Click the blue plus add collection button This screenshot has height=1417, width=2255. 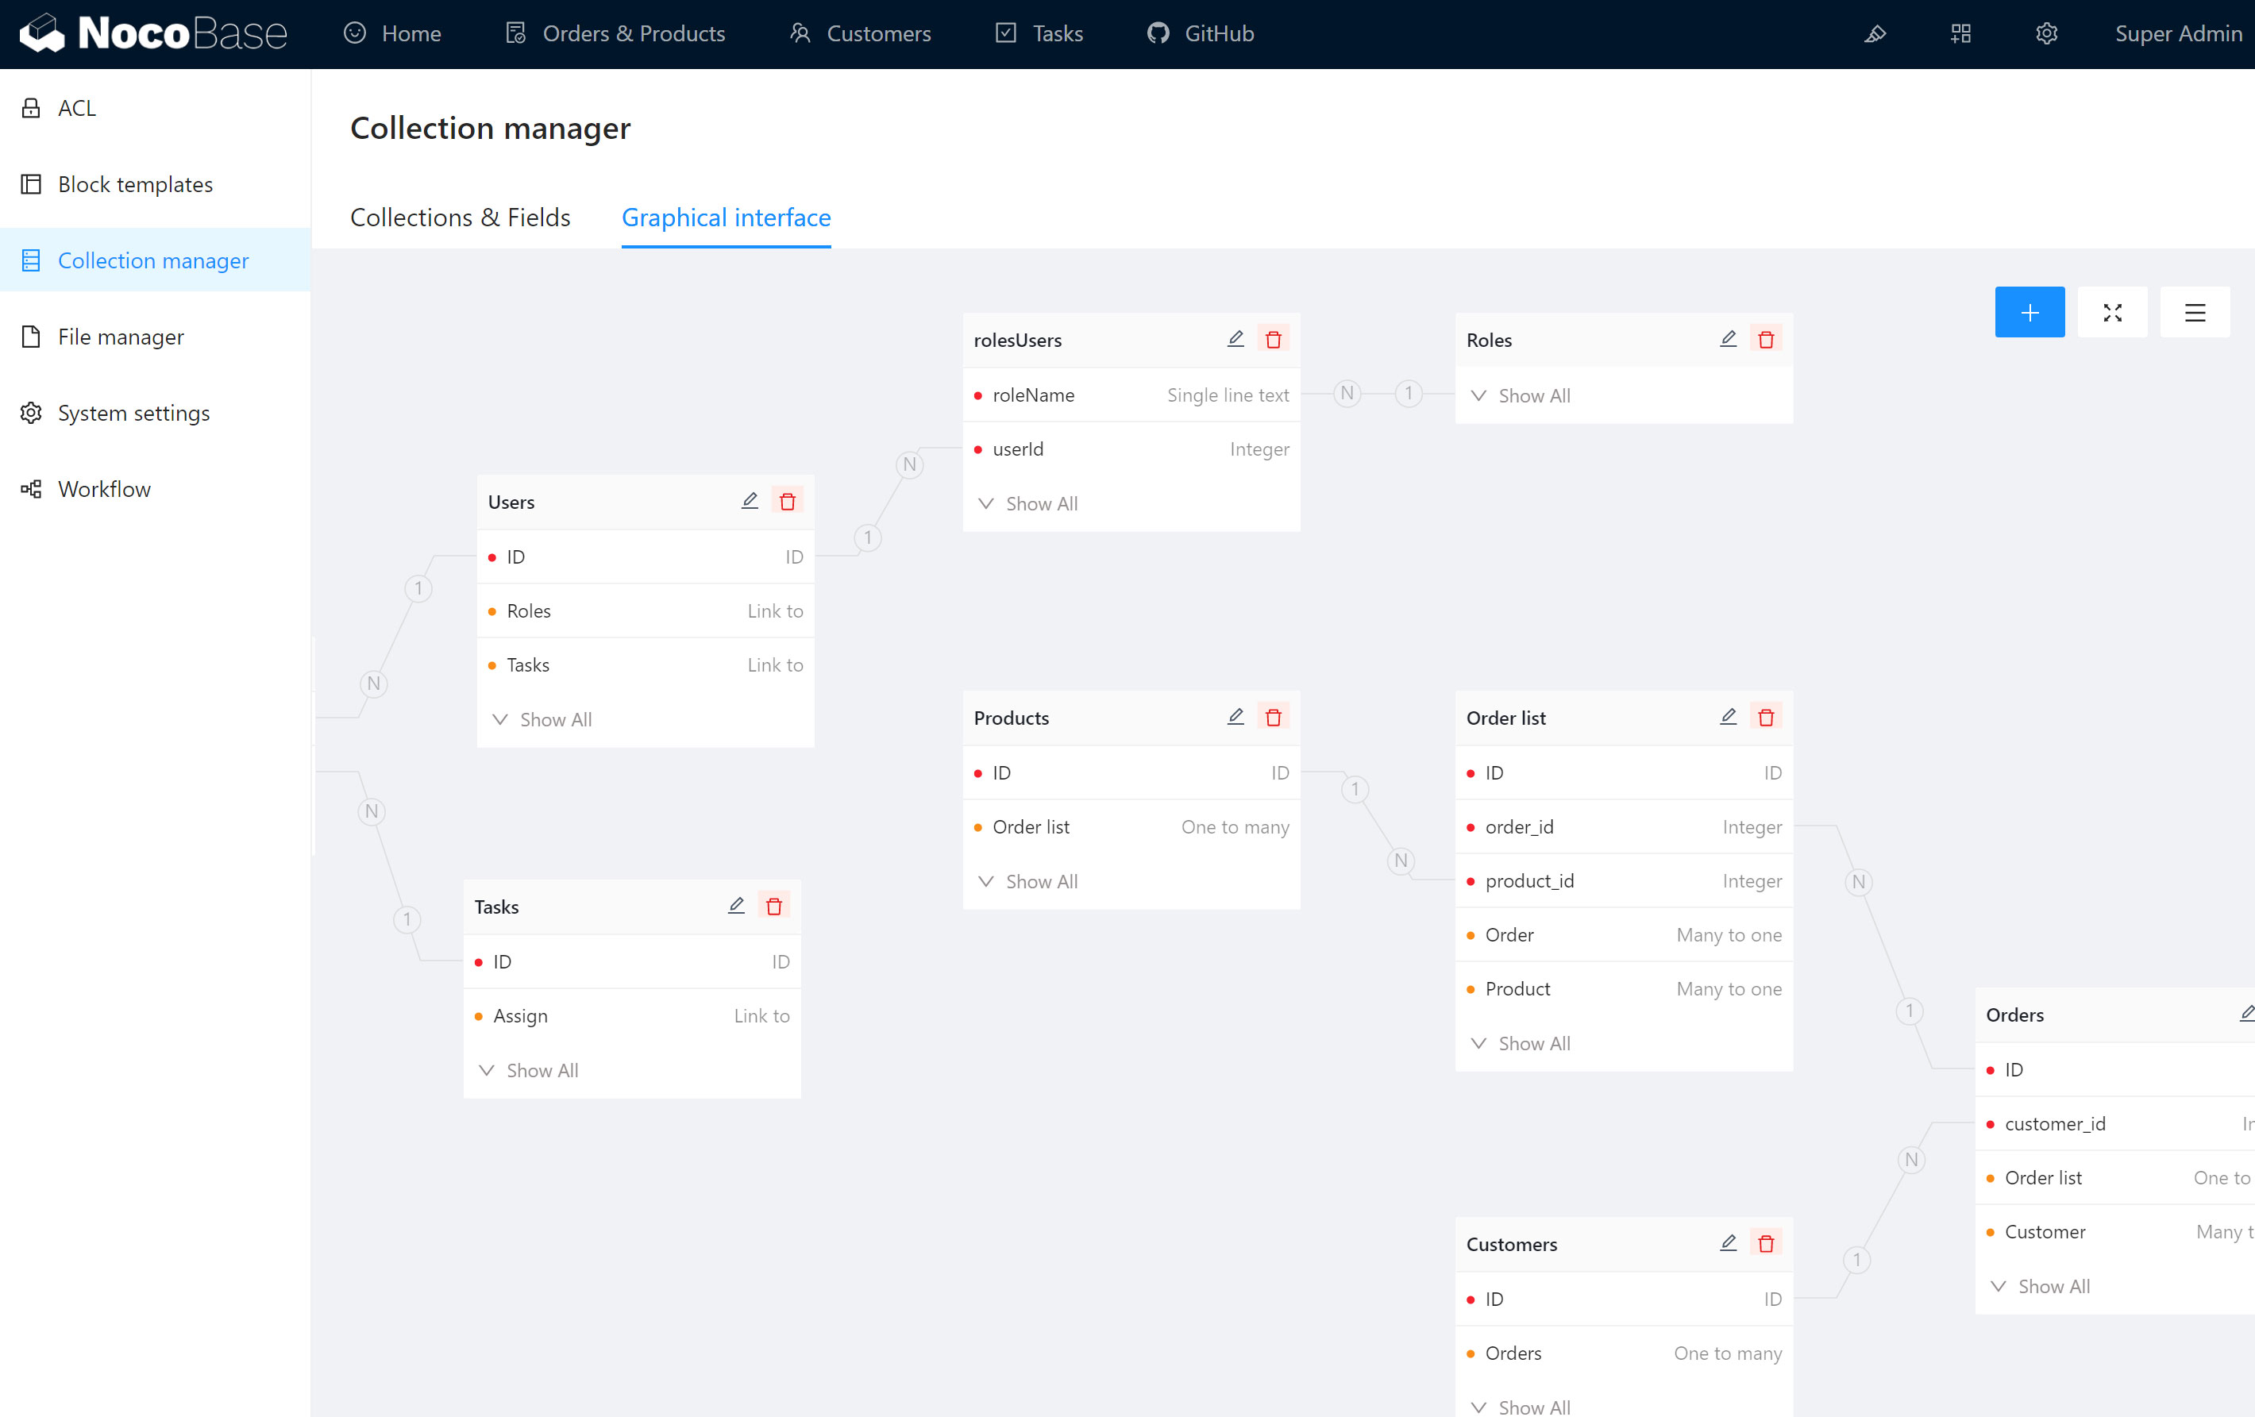pos(2029,312)
